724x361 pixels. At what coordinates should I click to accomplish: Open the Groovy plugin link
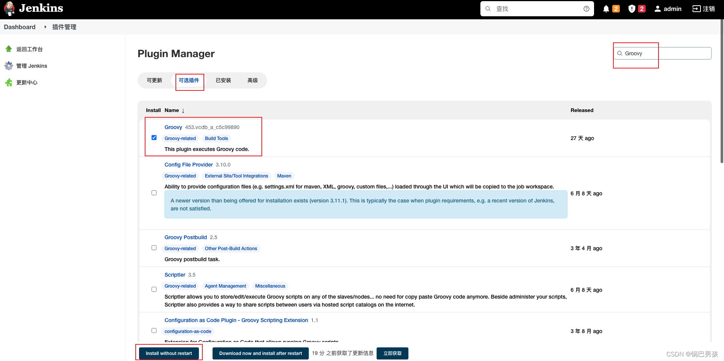173,127
